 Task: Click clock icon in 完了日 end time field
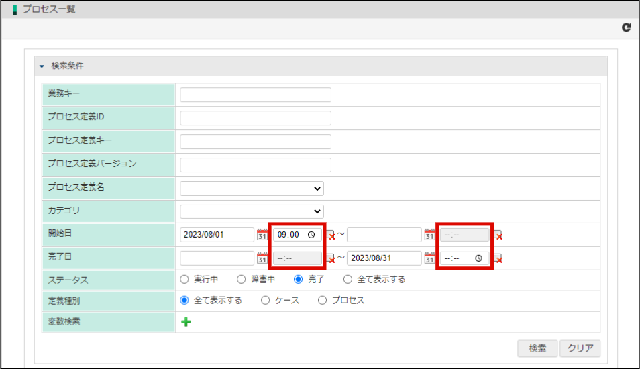478,258
